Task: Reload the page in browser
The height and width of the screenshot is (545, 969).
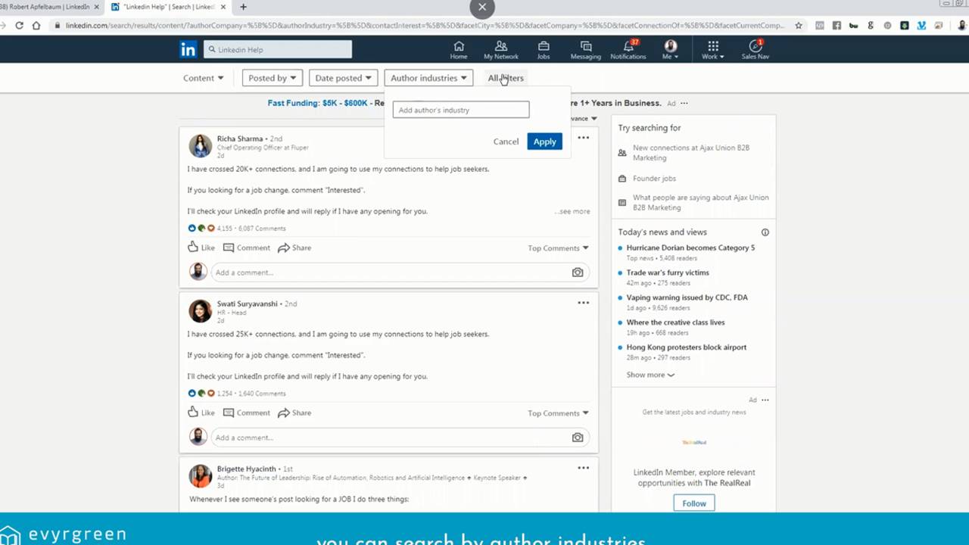Action: coord(19,25)
